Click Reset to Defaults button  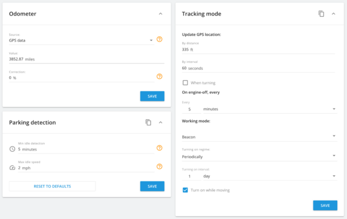click(52, 186)
